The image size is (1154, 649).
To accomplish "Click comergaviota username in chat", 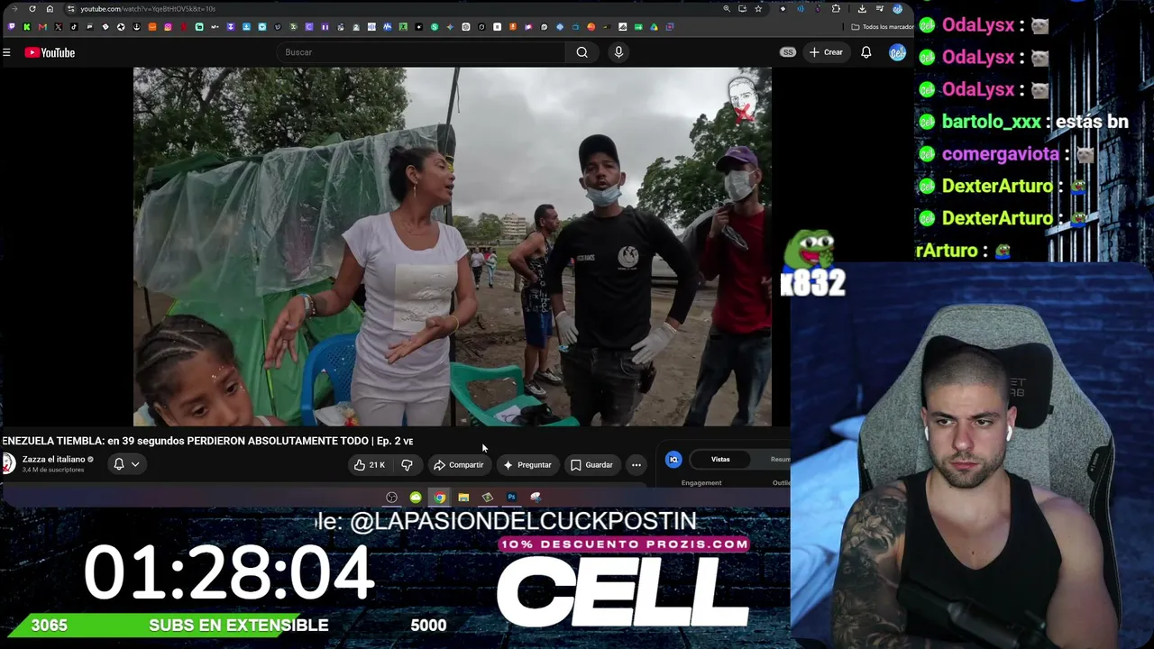I will (1001, 154).
